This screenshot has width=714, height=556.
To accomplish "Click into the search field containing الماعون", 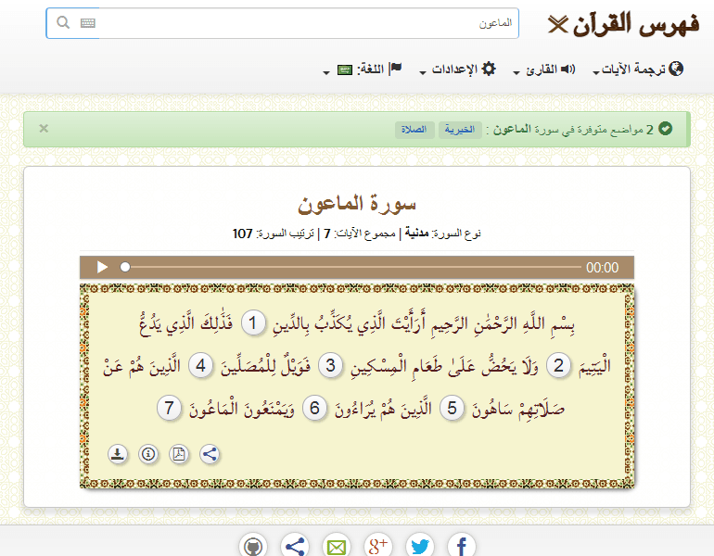I will tap(282, 23).
